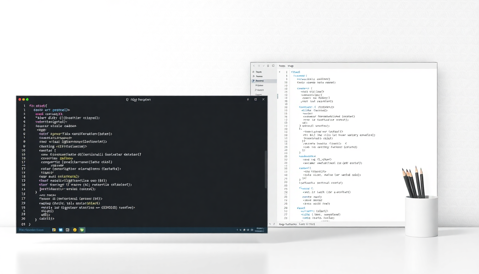Click the white square icon in the dark taskbar

coord(67,230)
